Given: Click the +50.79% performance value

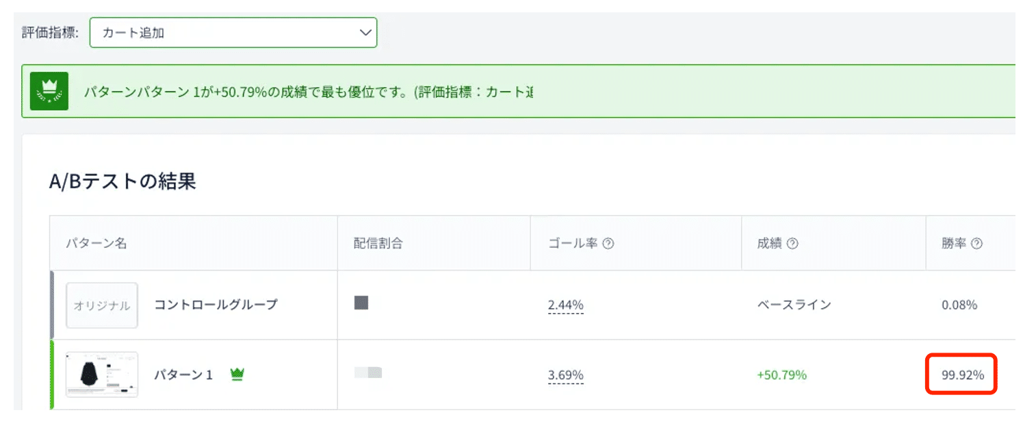Looking at the screenshot, I should pyautogui.click(x=781, y=375).
